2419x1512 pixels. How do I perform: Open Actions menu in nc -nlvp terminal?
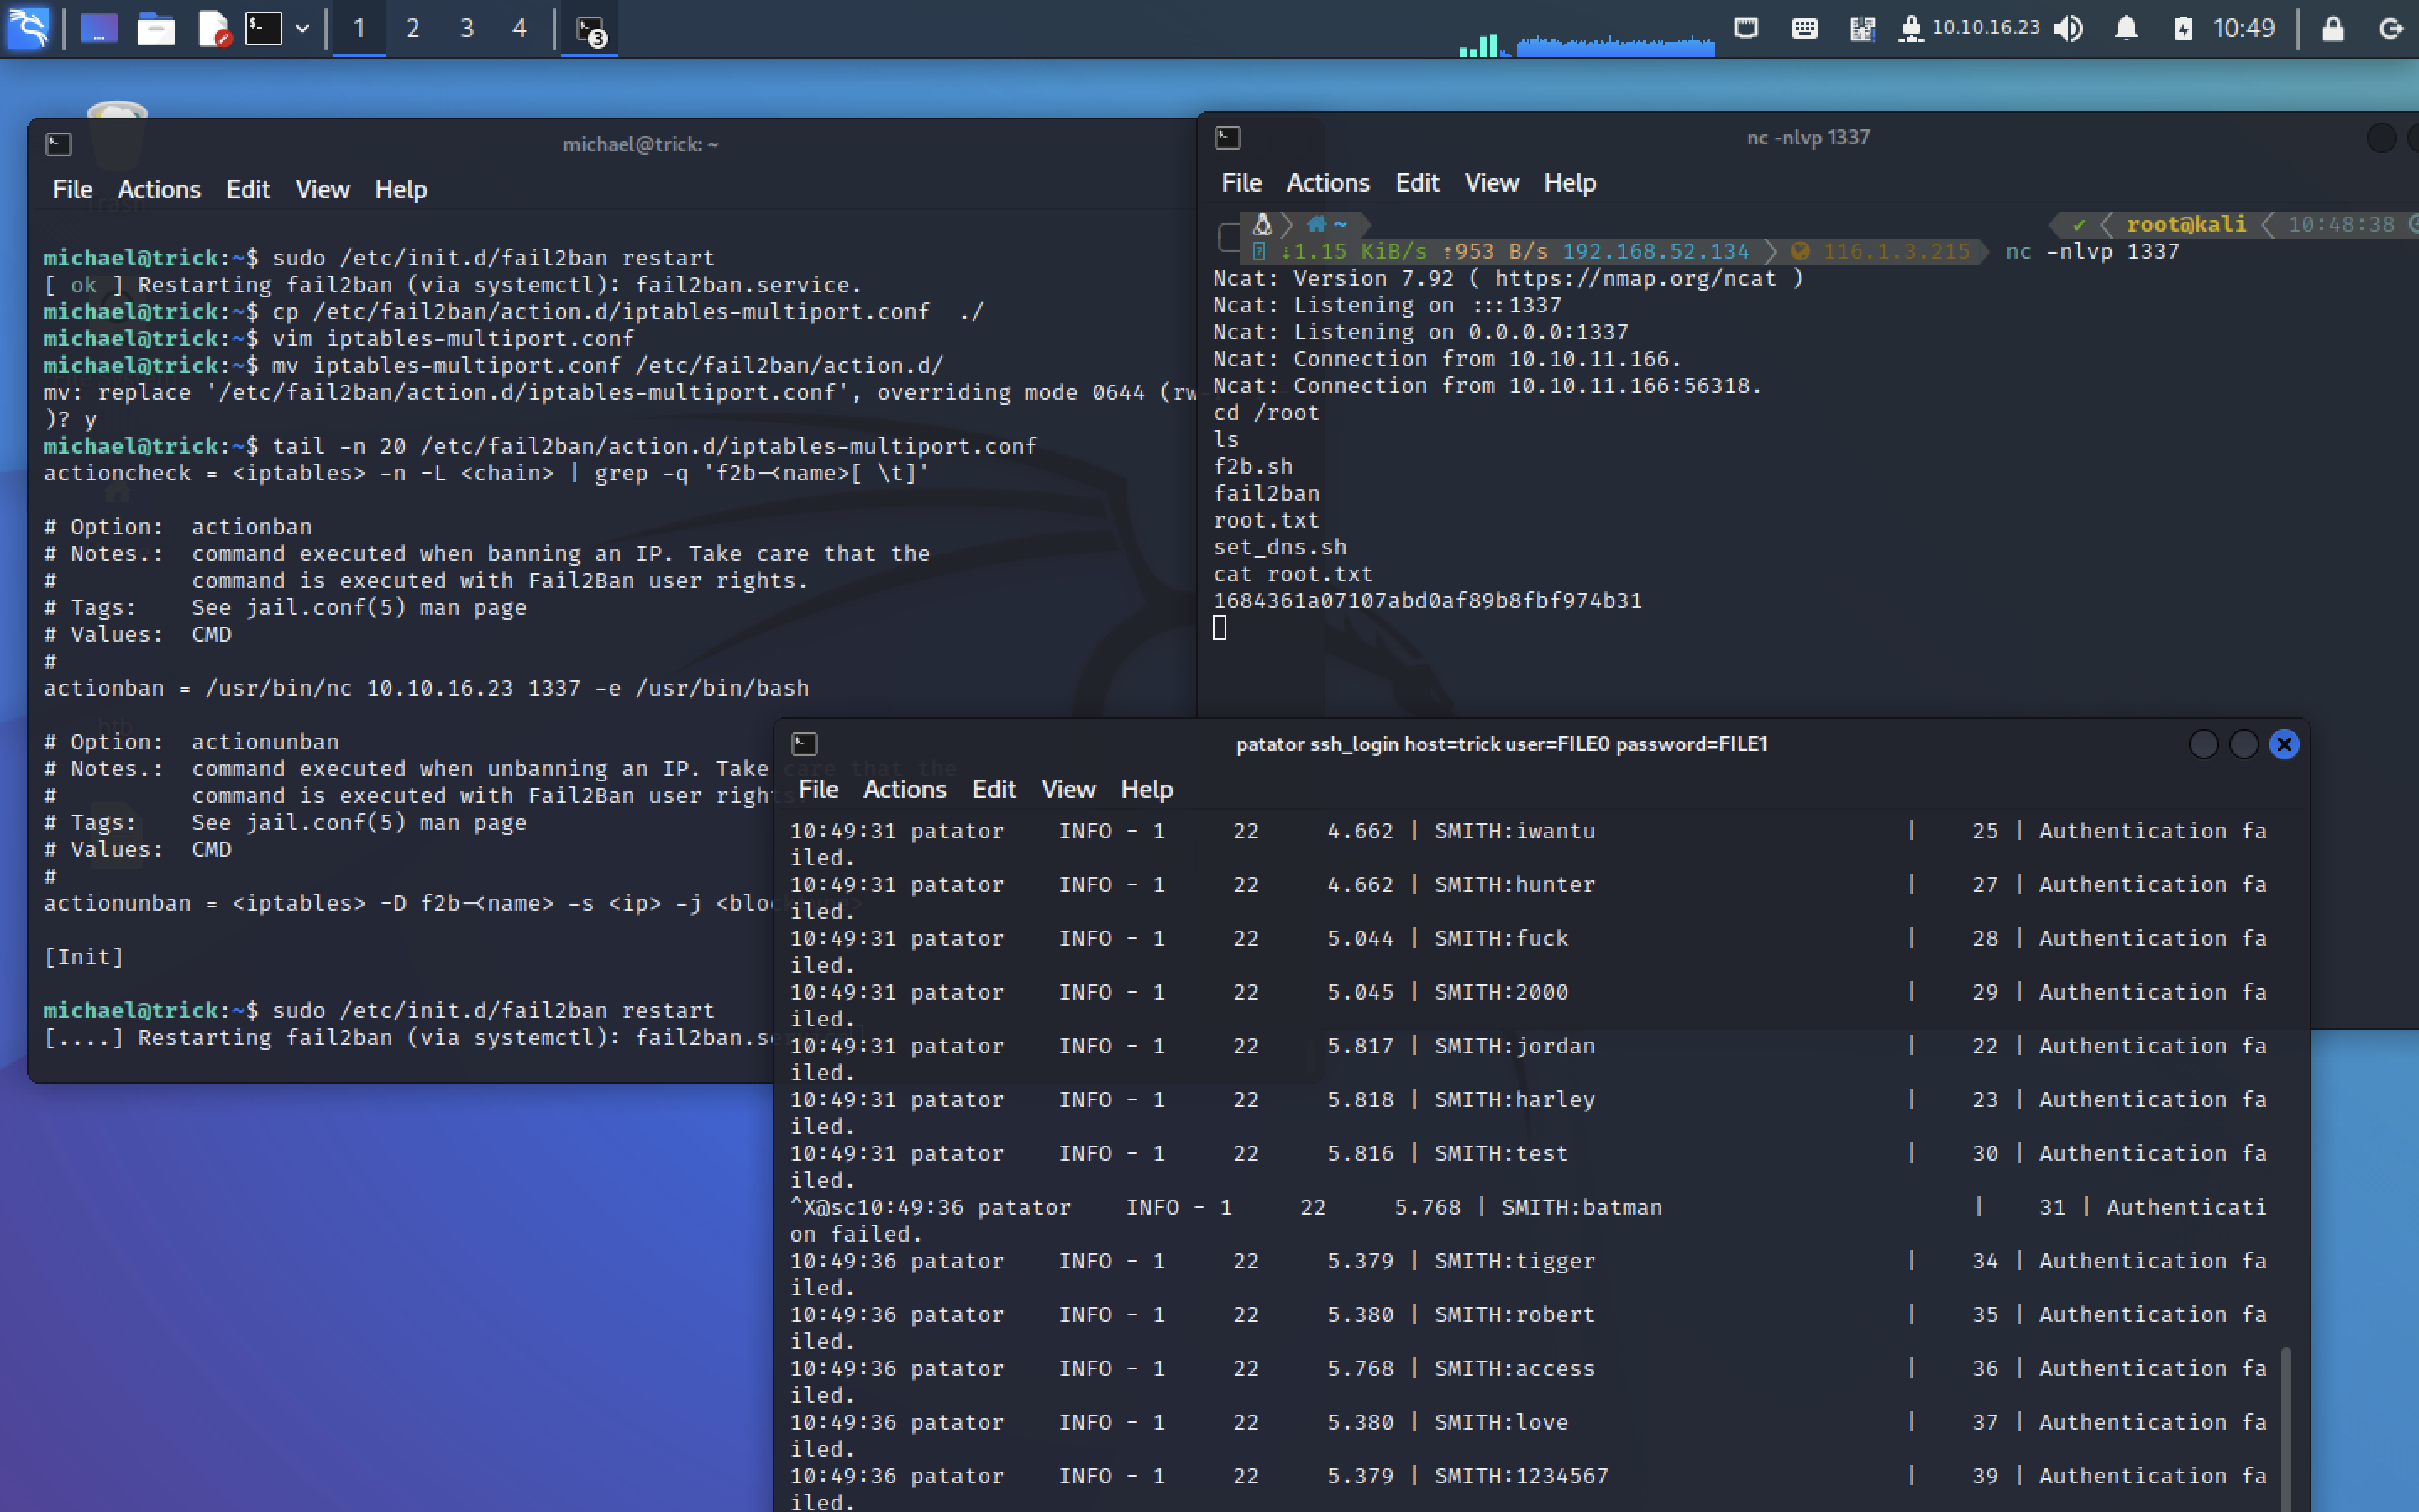point(1327,183)
